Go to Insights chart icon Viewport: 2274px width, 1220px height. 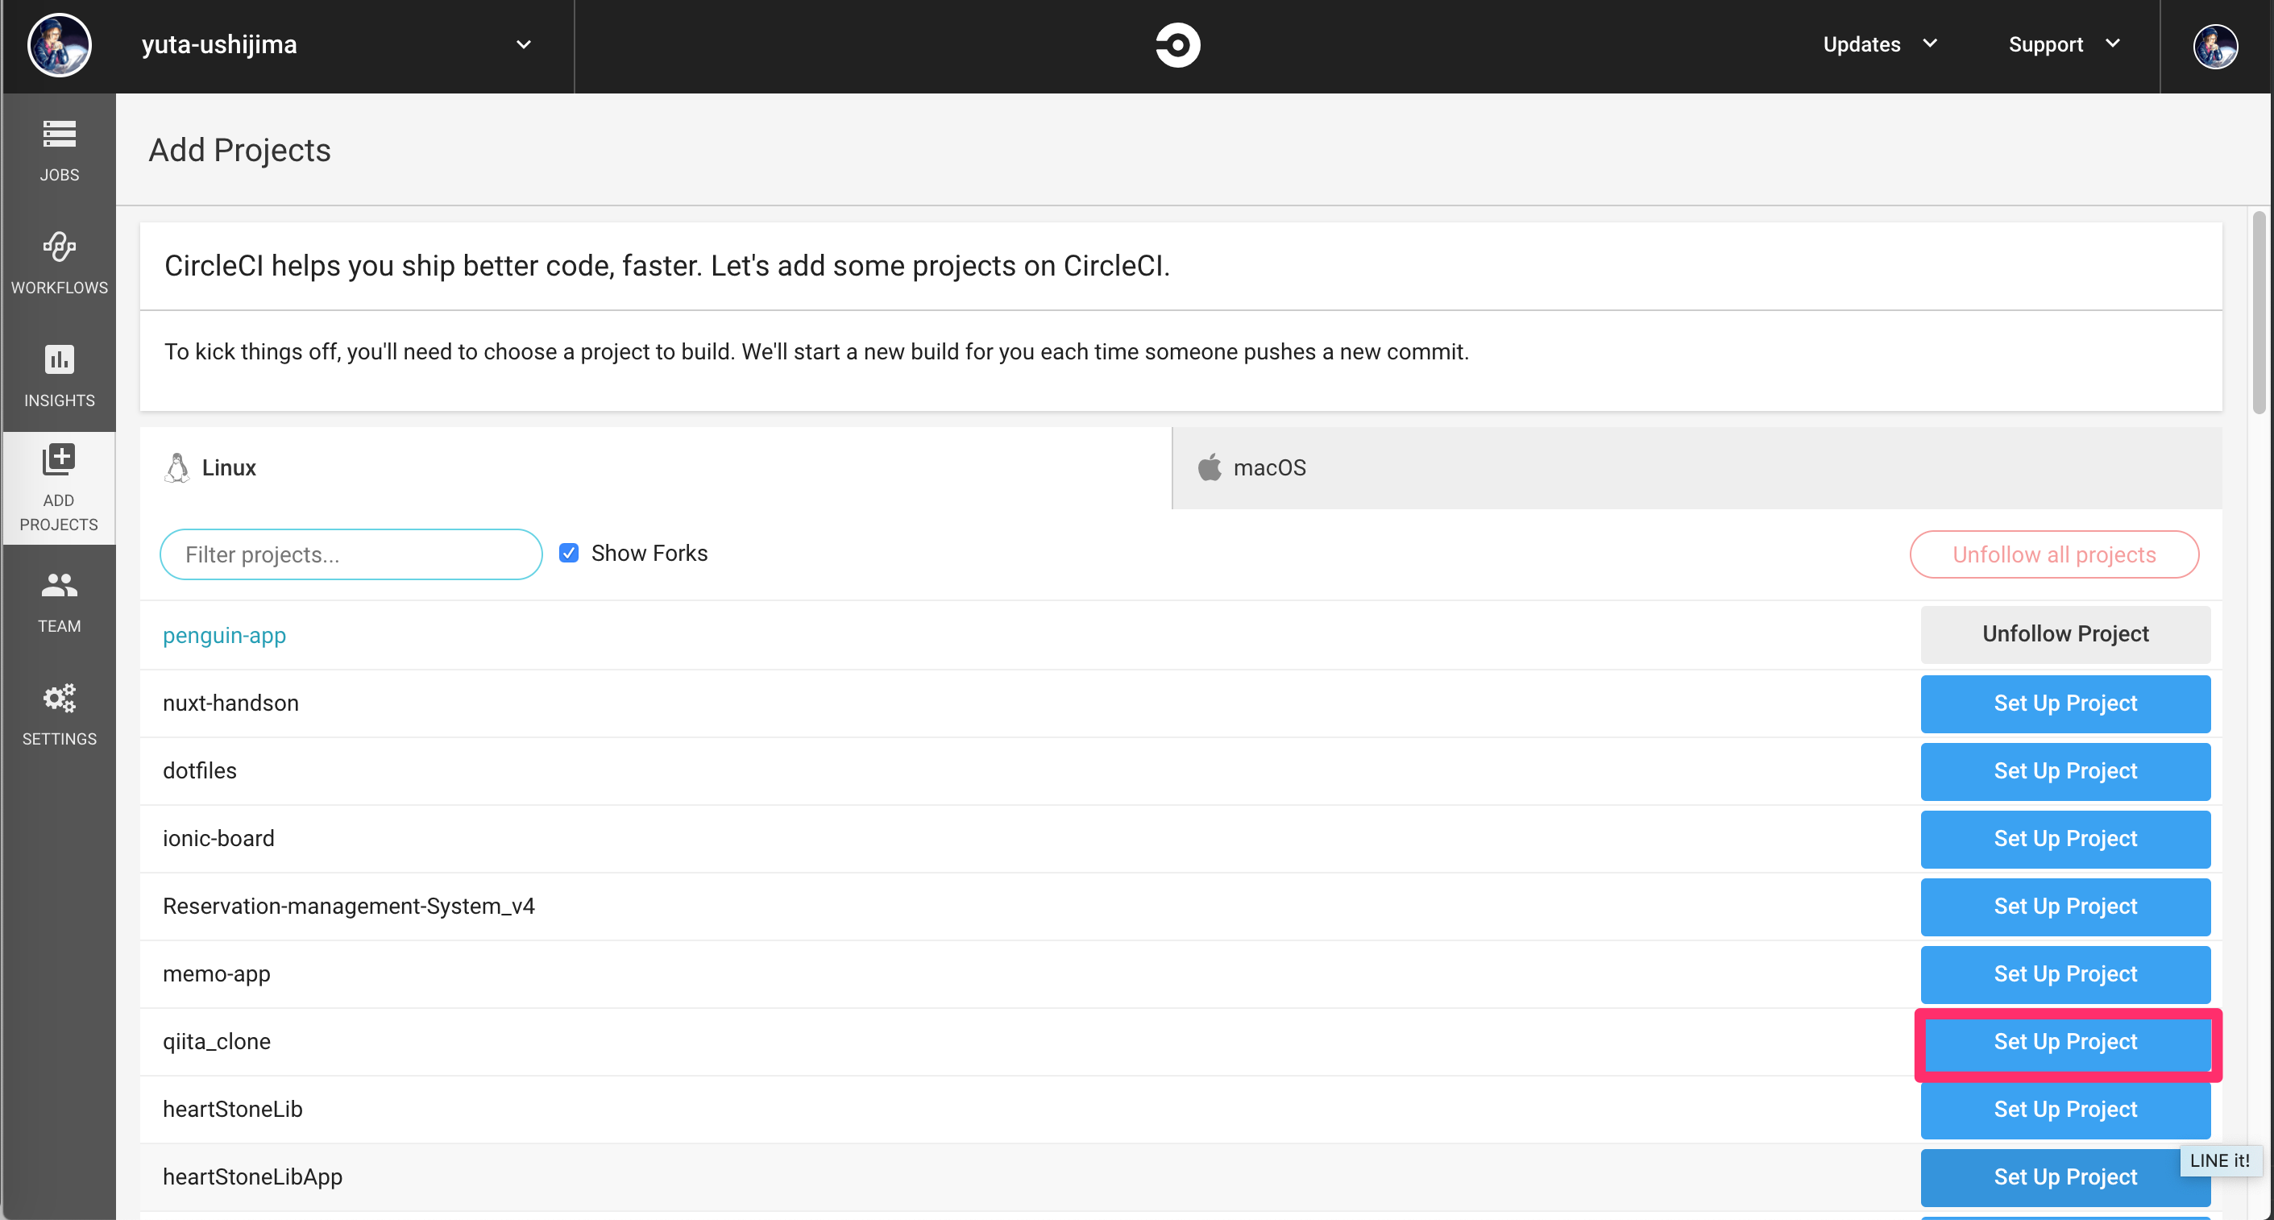click(59, 376)
